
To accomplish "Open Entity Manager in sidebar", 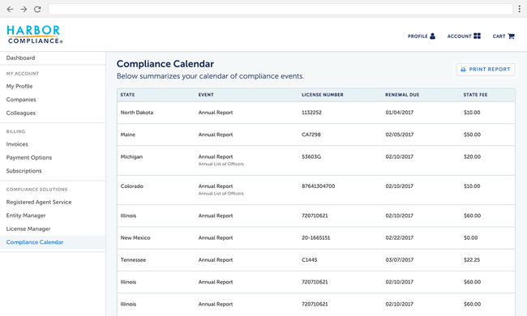I will click(x=26, y=216).
